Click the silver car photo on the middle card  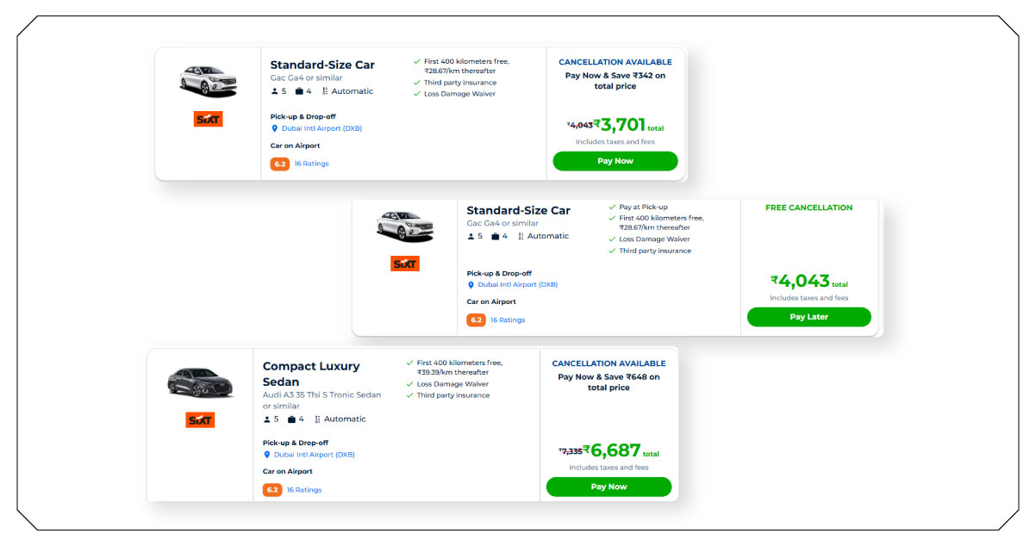(x=405, y=224)
